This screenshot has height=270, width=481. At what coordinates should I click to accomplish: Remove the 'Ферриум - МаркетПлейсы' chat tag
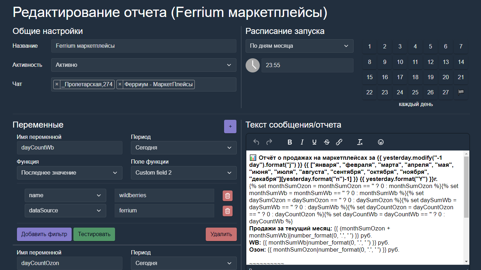click(x=120, y=84)
